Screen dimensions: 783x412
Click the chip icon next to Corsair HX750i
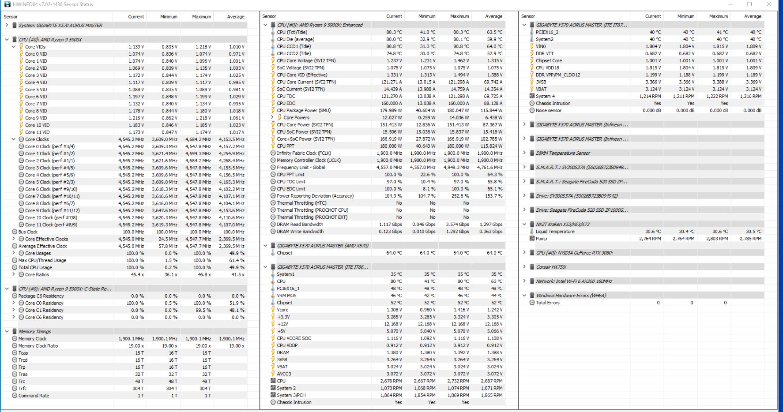(x=532, y=267)
